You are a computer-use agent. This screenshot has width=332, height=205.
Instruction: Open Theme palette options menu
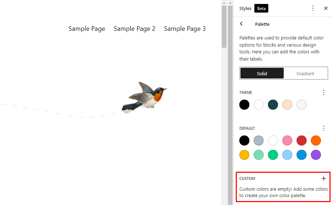coord(324,92)
